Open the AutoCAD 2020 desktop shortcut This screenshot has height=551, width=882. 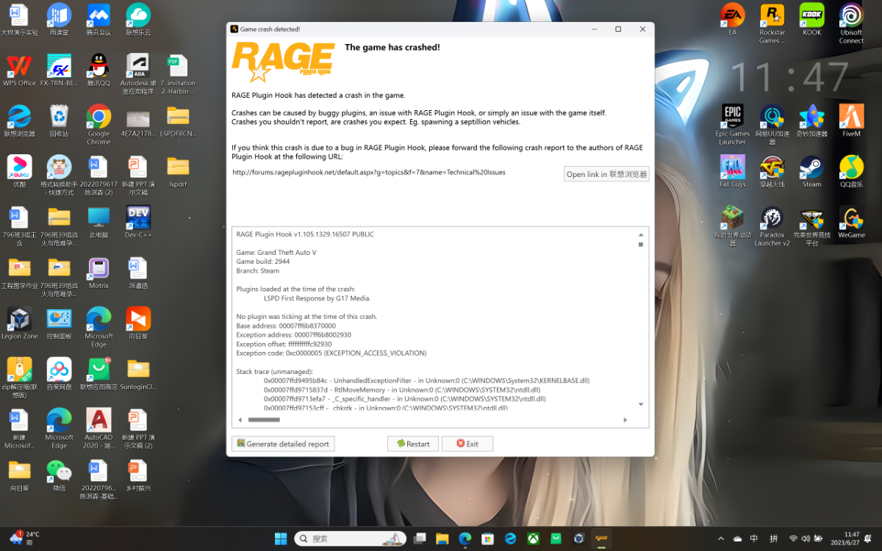click(x=98, y=428)
